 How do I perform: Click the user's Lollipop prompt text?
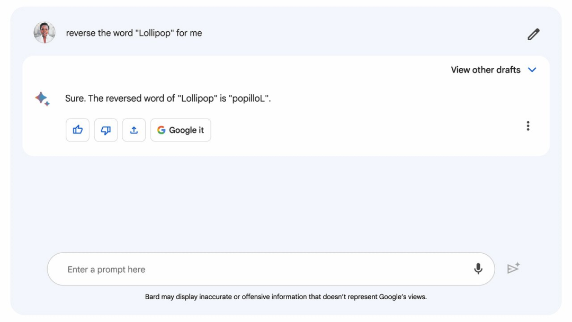(134, 33)
